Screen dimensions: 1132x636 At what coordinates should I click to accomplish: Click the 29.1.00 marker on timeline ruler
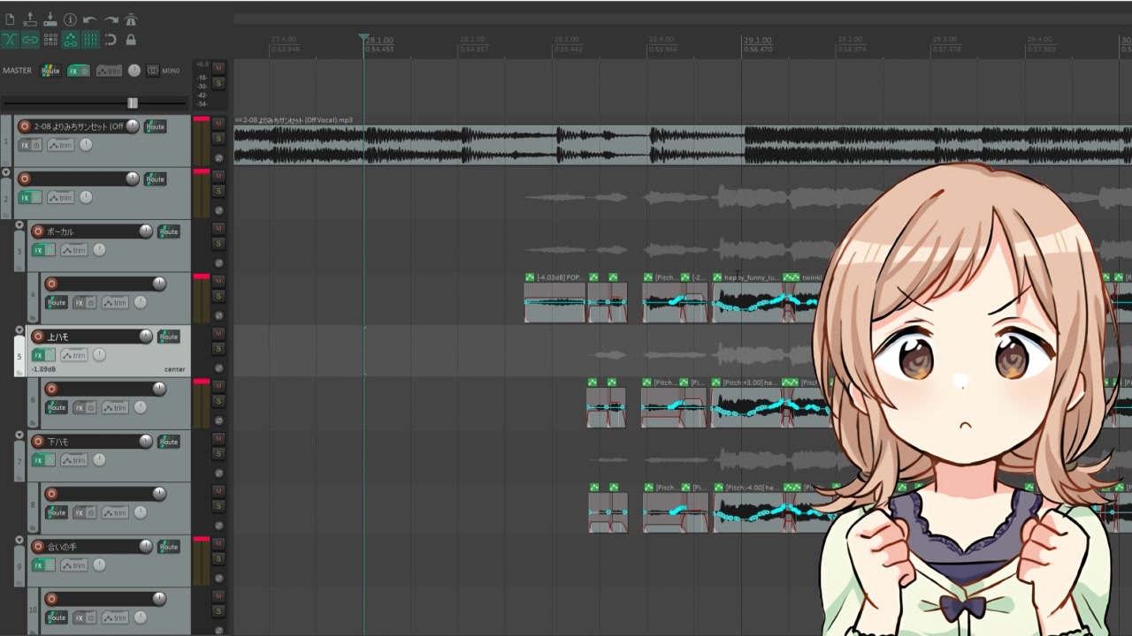757,41
